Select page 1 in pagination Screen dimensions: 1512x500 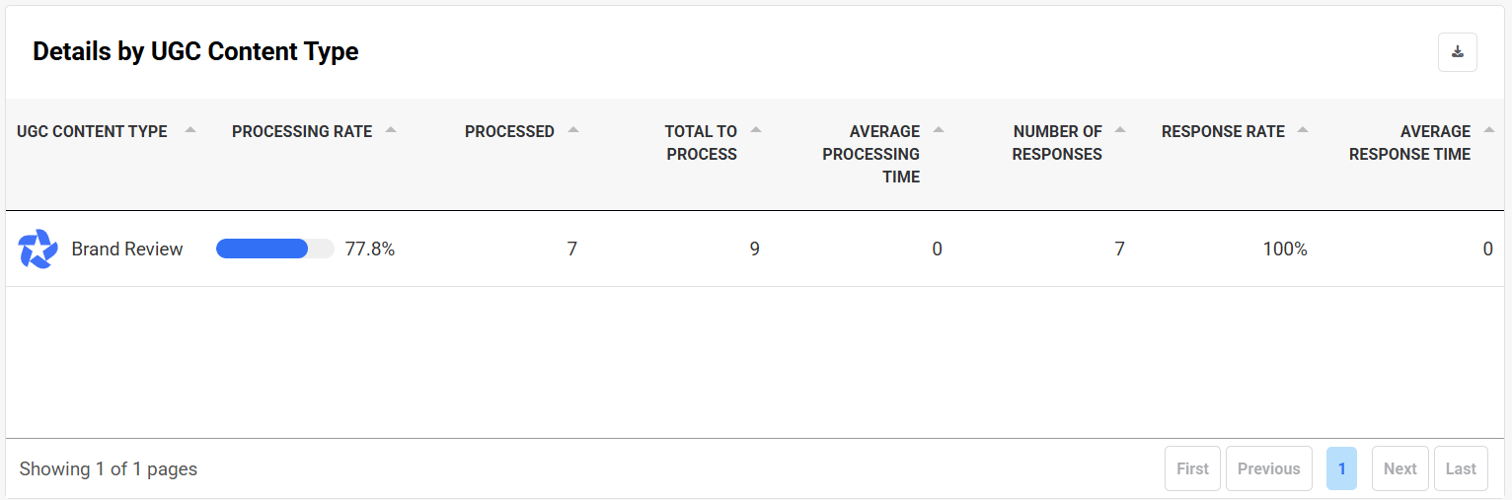(x=1341, y=468)
